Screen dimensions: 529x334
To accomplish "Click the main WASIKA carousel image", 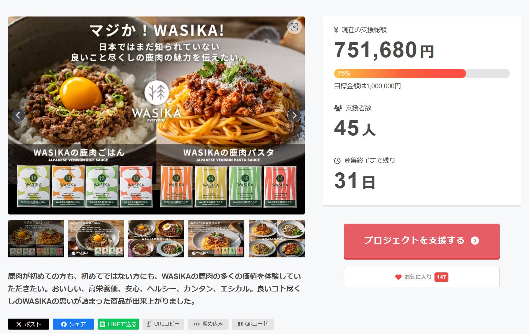I will 156,115.
